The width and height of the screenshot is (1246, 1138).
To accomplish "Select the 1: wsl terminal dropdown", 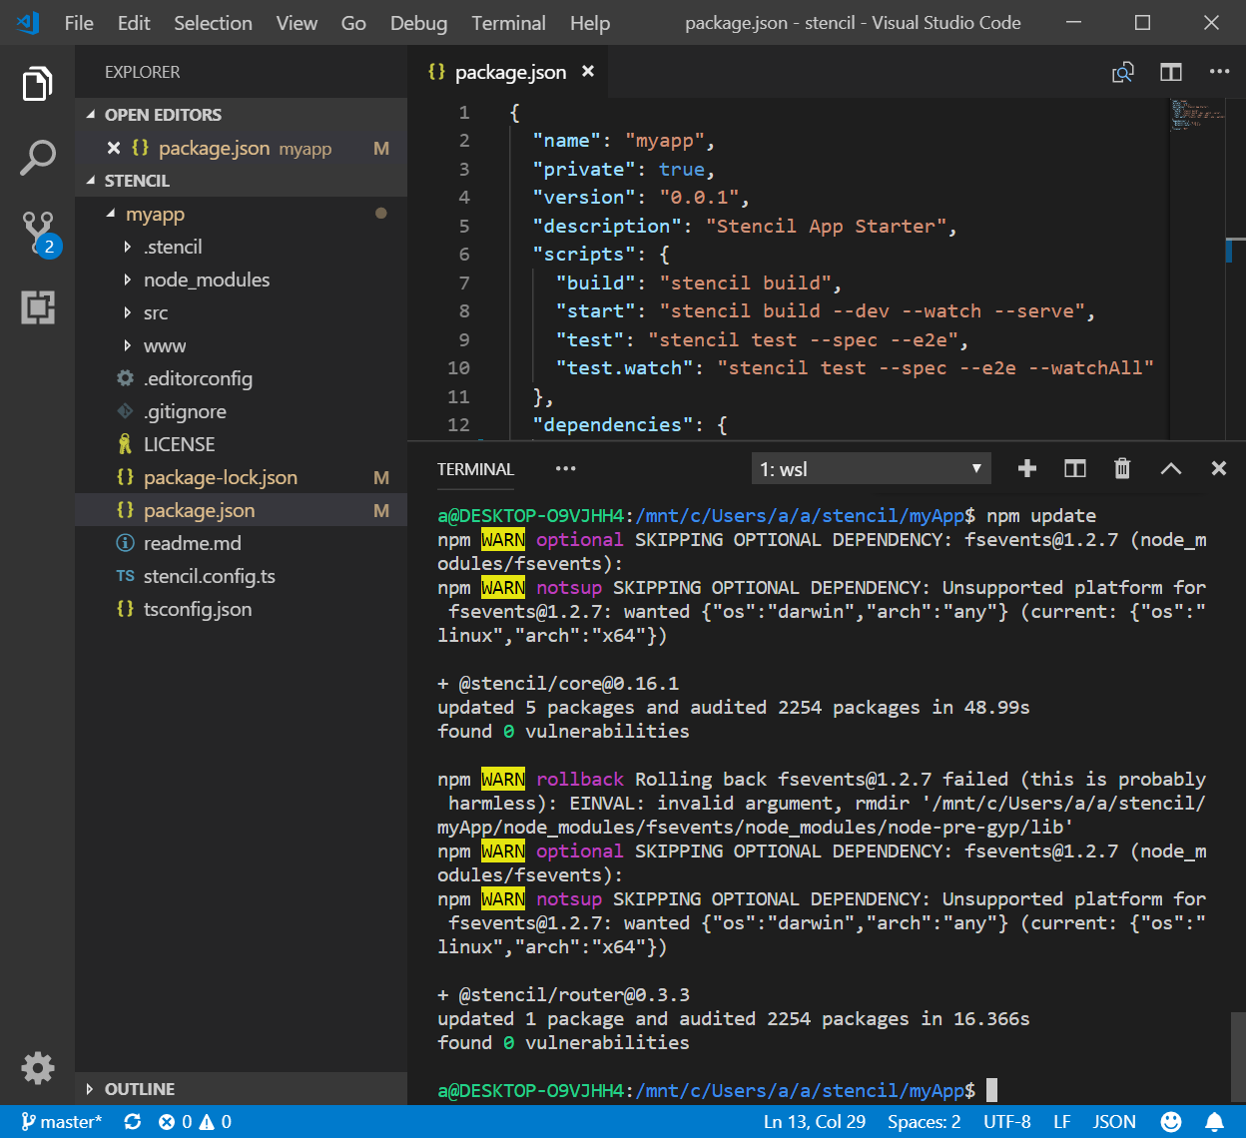I will point(871,468).
